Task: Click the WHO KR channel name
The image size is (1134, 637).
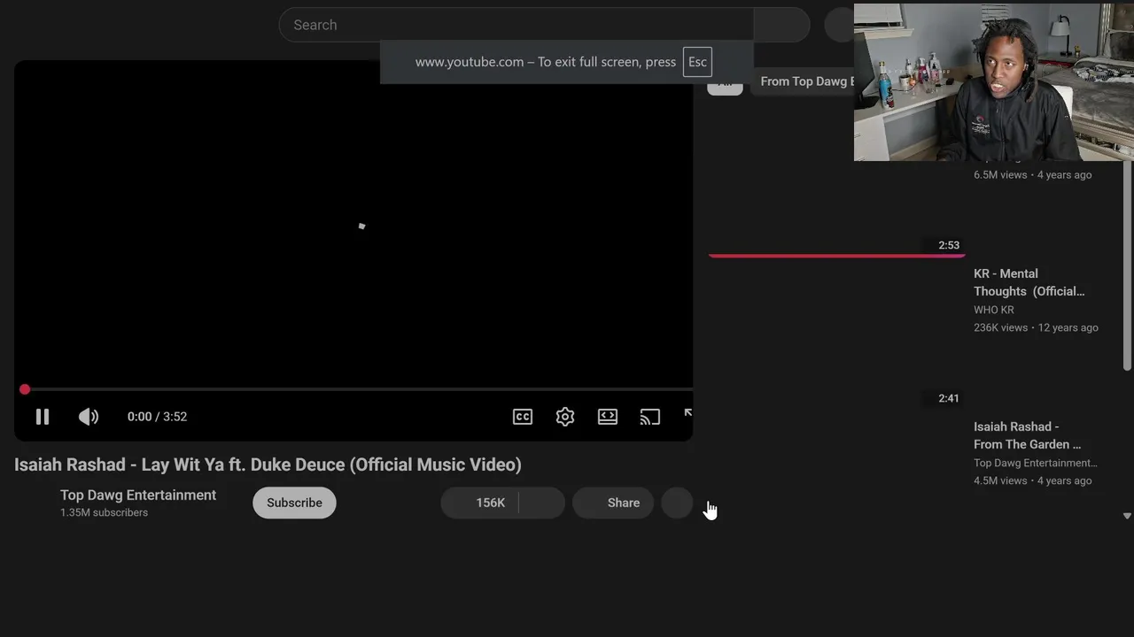Action: pos(994,310)
